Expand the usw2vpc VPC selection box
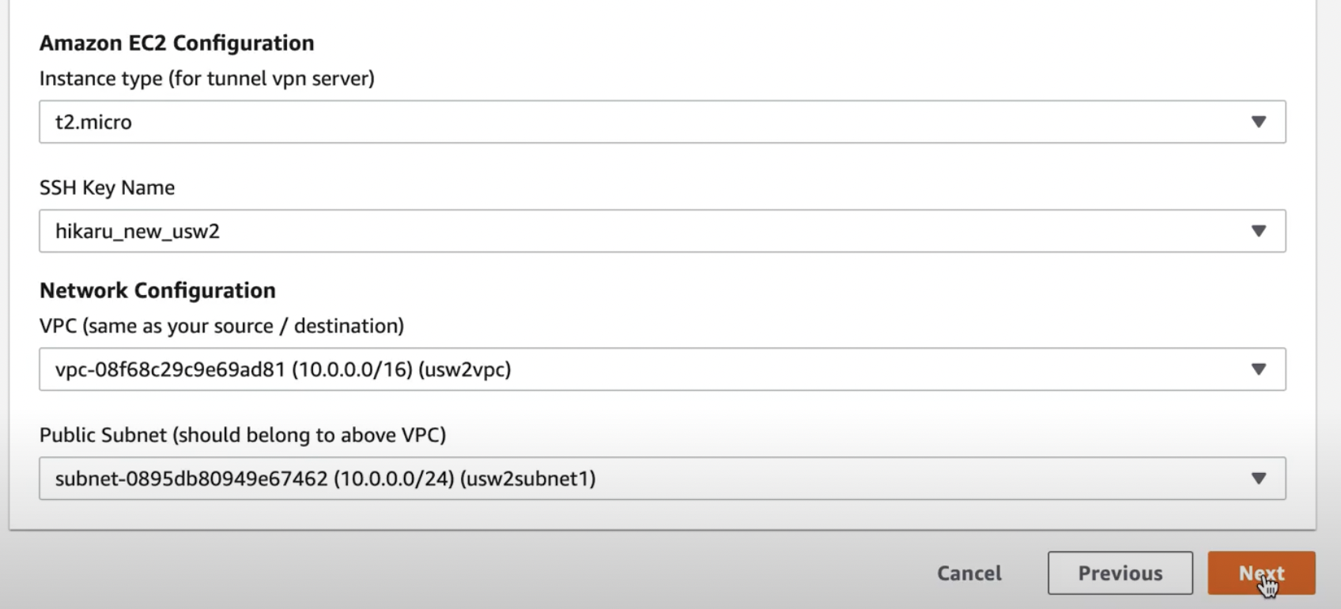This screenshot has width=1341, height=609. 663,369
